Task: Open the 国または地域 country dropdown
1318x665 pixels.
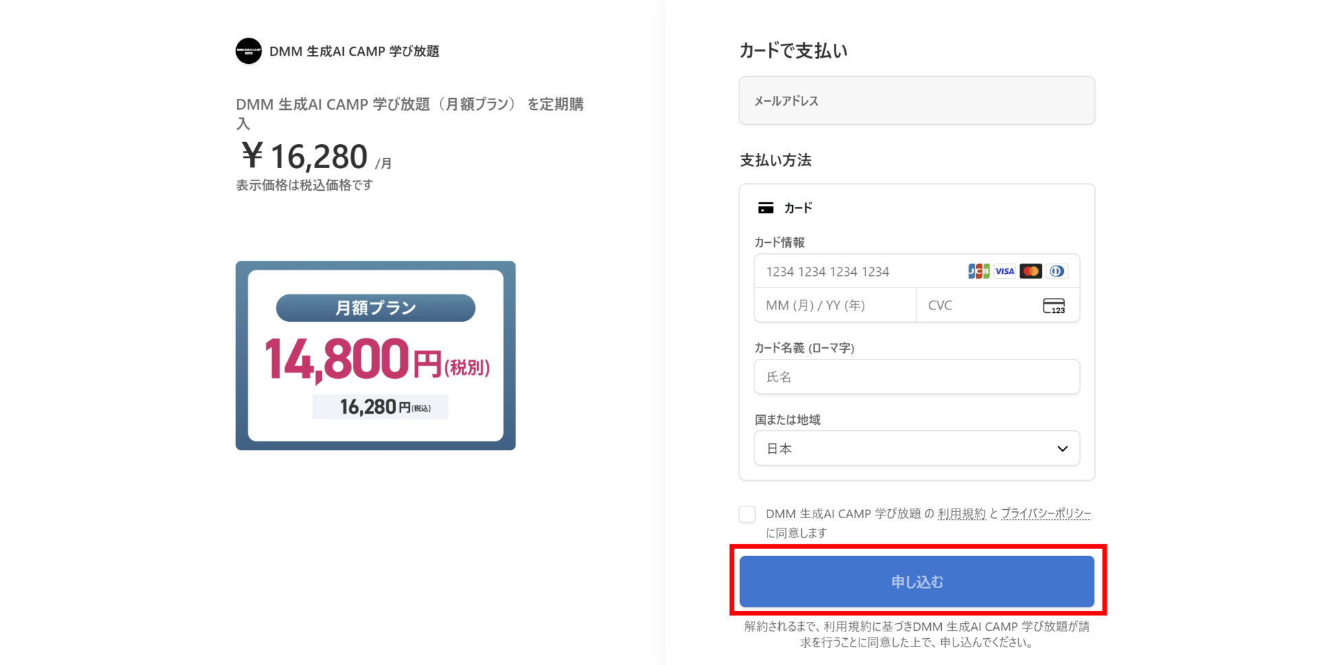Action: pyautogui.click(x=916, y=448)
